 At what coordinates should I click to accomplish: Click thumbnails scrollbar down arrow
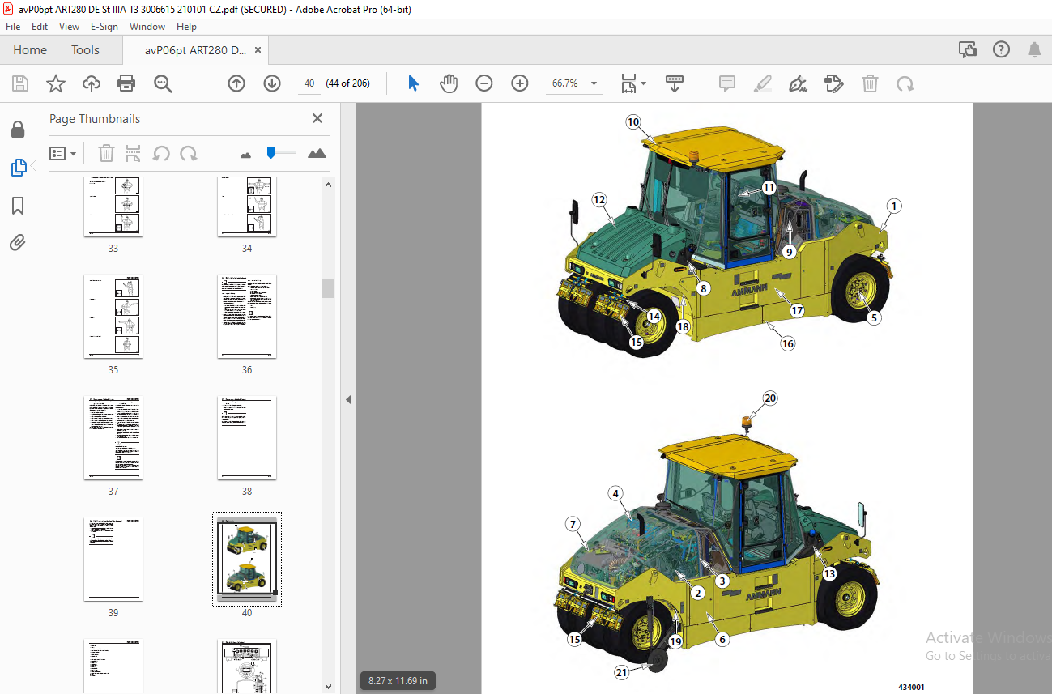click(x=329, y=686)
